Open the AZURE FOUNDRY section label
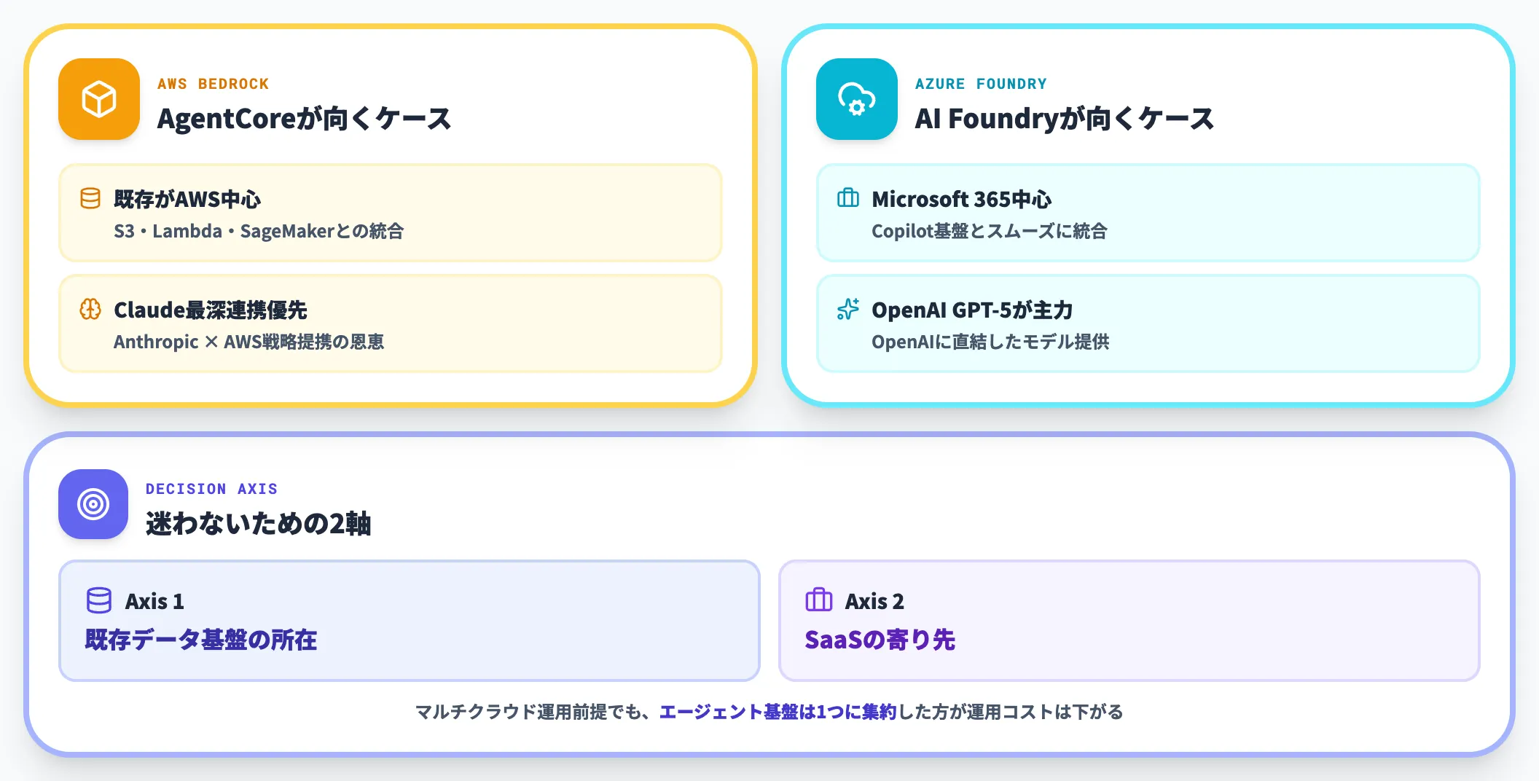The height and width of the screenshot is (781, 1539). tap(982, 82)
